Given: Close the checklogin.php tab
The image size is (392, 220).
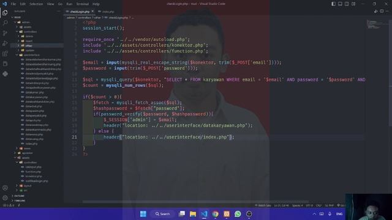Looking at the screenshot, I should pyautogui.click(x=92, y=12).
